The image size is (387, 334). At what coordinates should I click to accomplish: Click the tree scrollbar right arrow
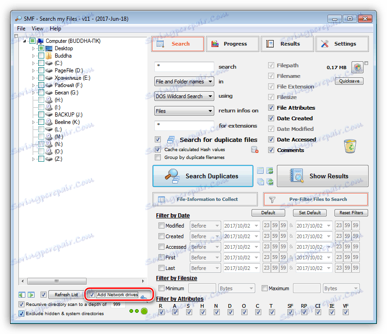click(143, 281)
